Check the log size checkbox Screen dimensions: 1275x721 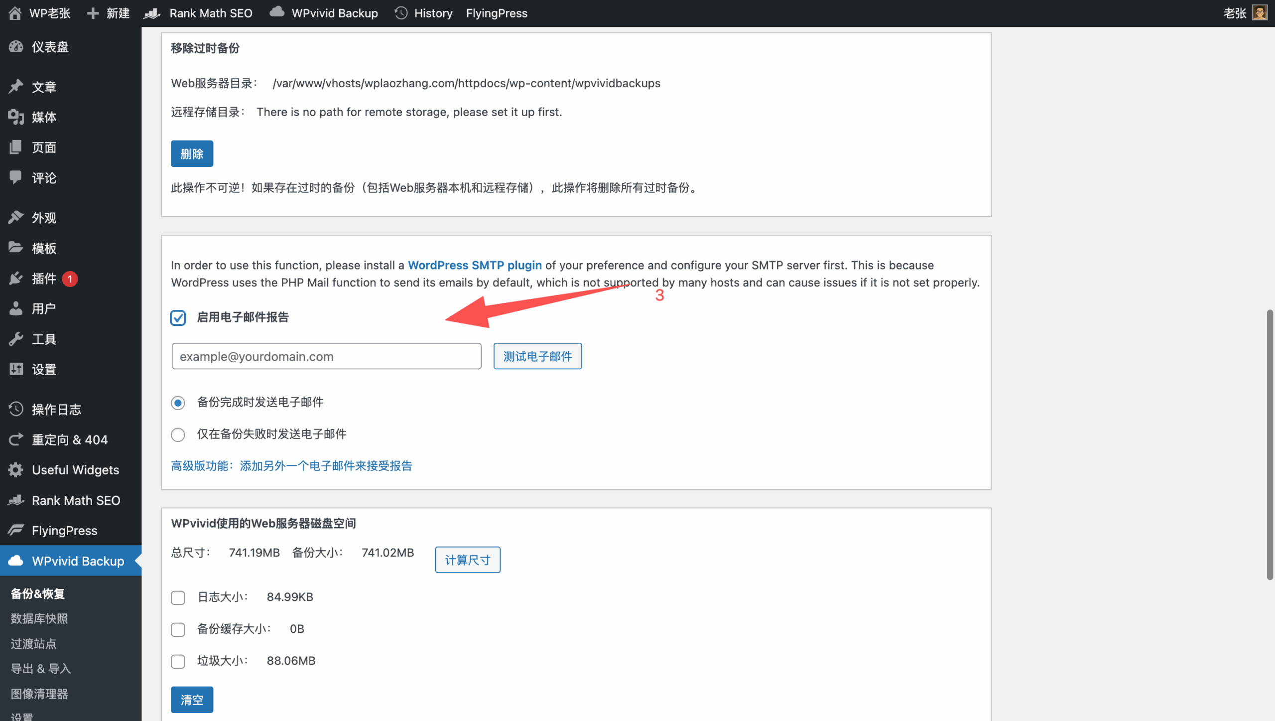[x=178, y=597]
